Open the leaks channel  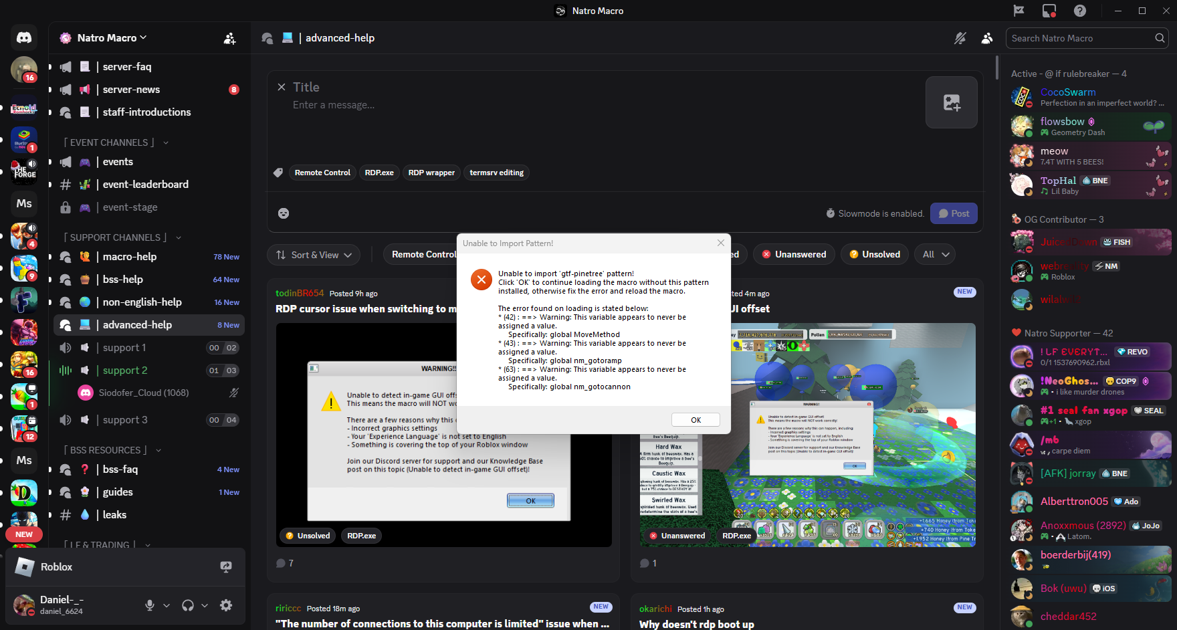coord(148,515)
